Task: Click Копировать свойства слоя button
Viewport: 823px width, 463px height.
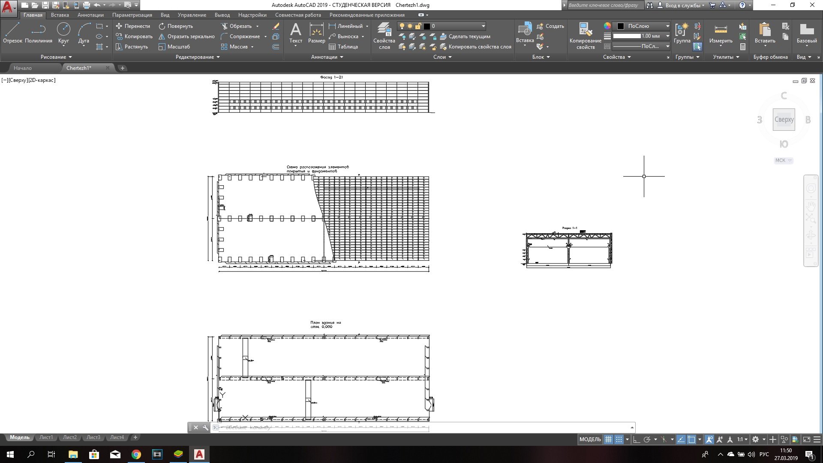Action: [475, 47]
